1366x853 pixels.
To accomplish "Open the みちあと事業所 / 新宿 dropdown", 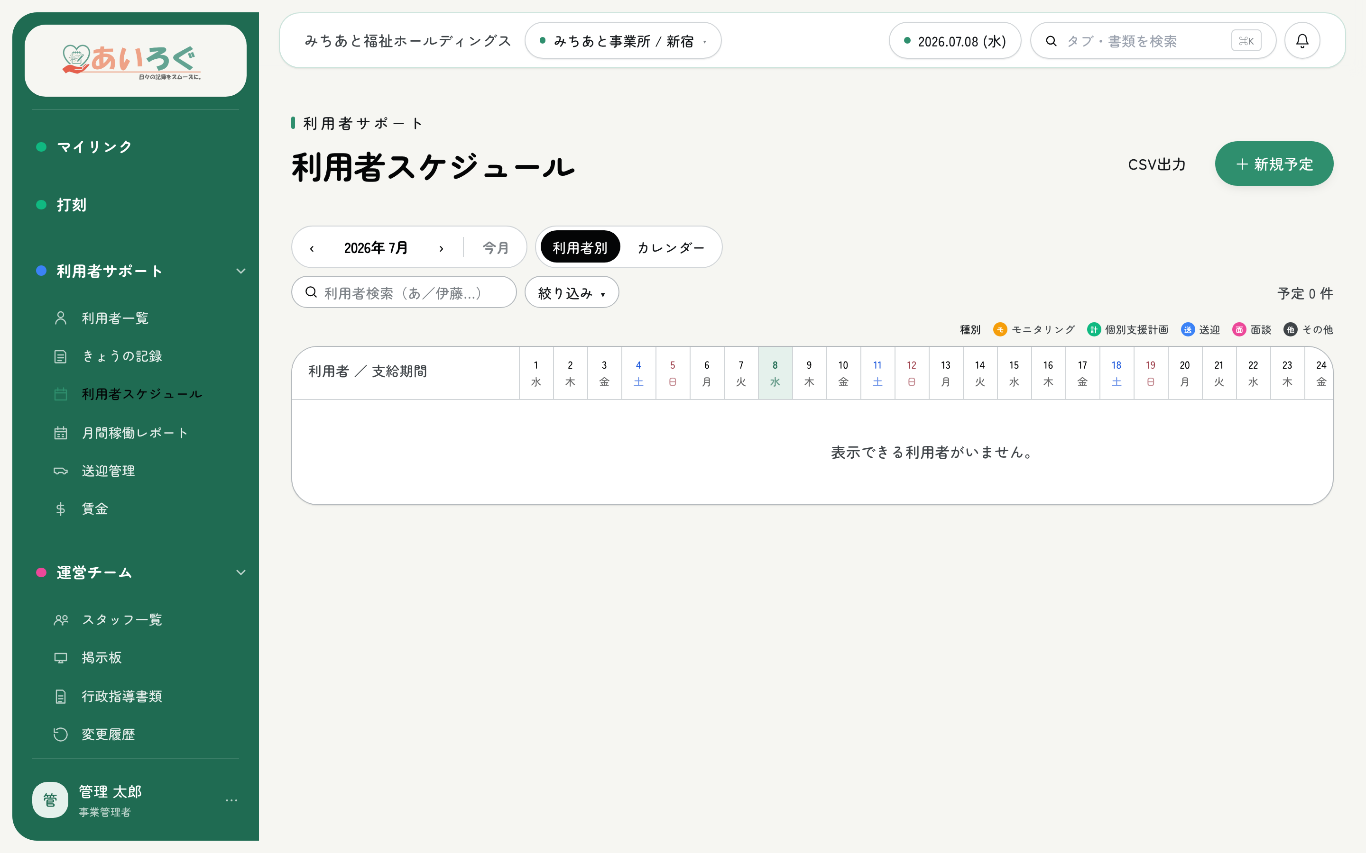I will click(x=623, y=41).
